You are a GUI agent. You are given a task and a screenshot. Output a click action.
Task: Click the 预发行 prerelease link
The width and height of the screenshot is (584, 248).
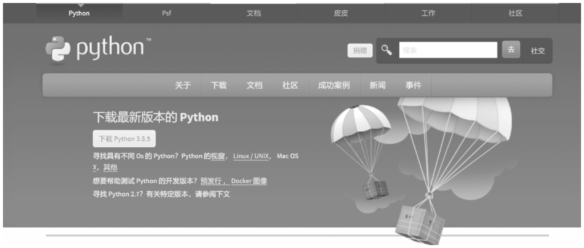point(212,181)
